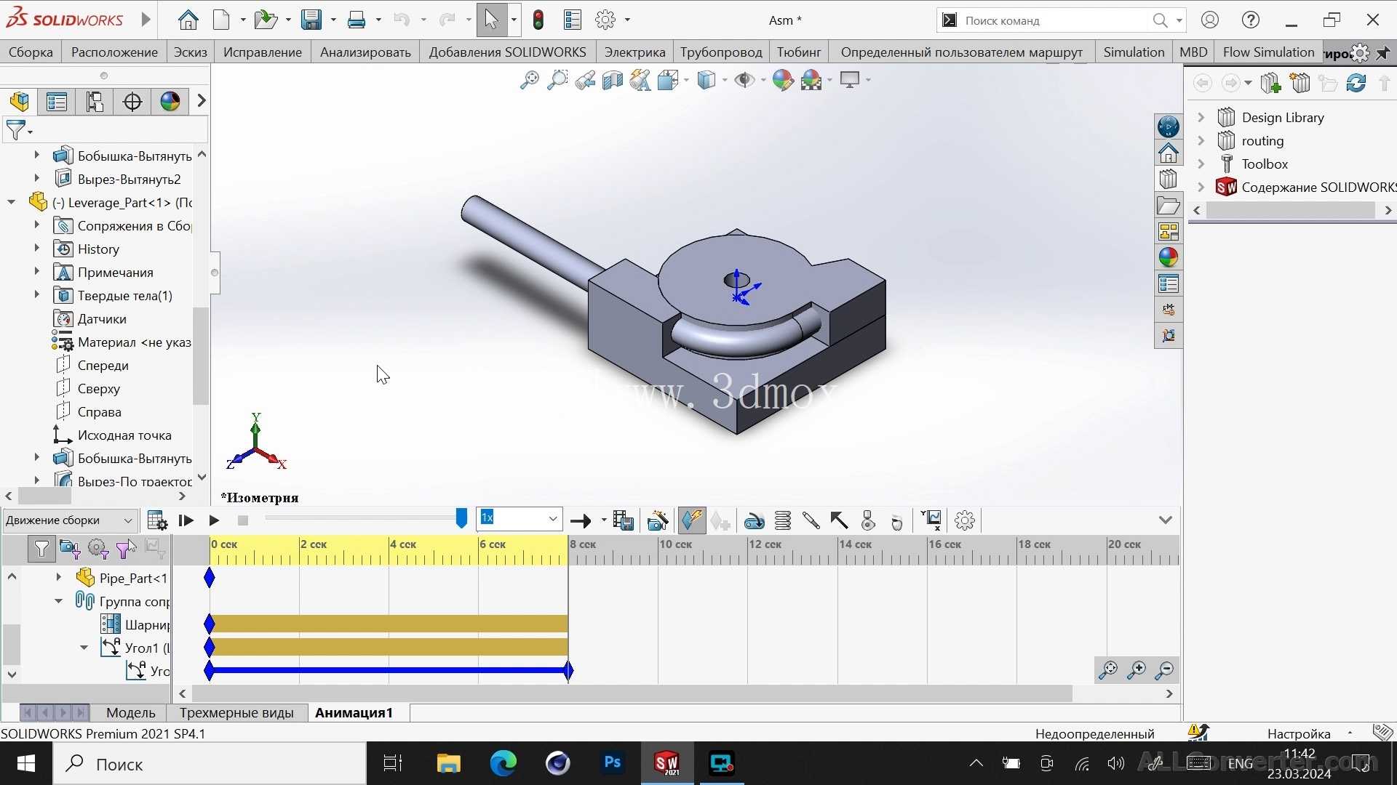Open the DisplayManager tab icon
The height and width of the screenshot is (785, 1397).
pos(170,101)
